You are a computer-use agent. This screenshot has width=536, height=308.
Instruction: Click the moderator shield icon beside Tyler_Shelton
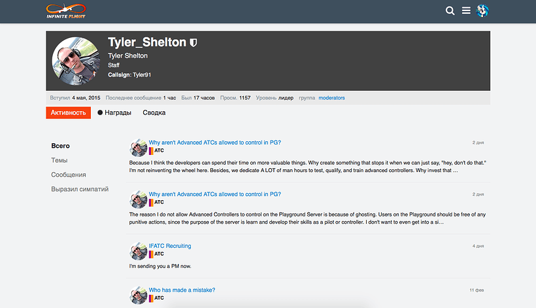coord(193,43)
